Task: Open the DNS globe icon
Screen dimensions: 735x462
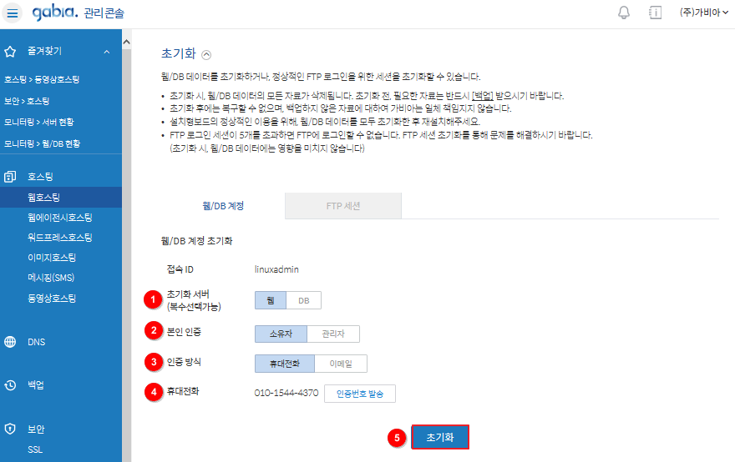Action: [10, 342]
